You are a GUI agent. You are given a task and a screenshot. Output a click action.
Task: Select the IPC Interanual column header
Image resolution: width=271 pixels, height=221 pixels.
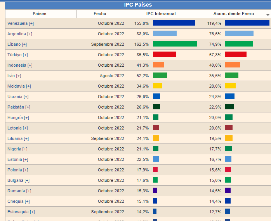coord(161,14)
